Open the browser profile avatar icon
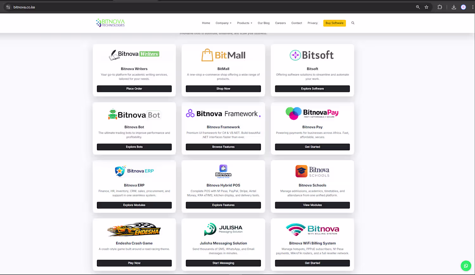Image resolution: width=475 pixels, height=275 pixels. [463, 7]
